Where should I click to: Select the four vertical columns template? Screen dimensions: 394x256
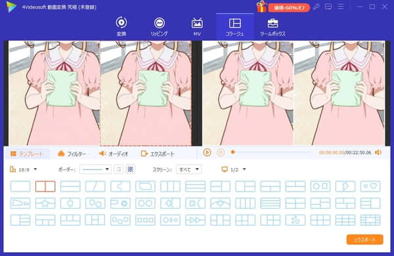coord(245,203)
